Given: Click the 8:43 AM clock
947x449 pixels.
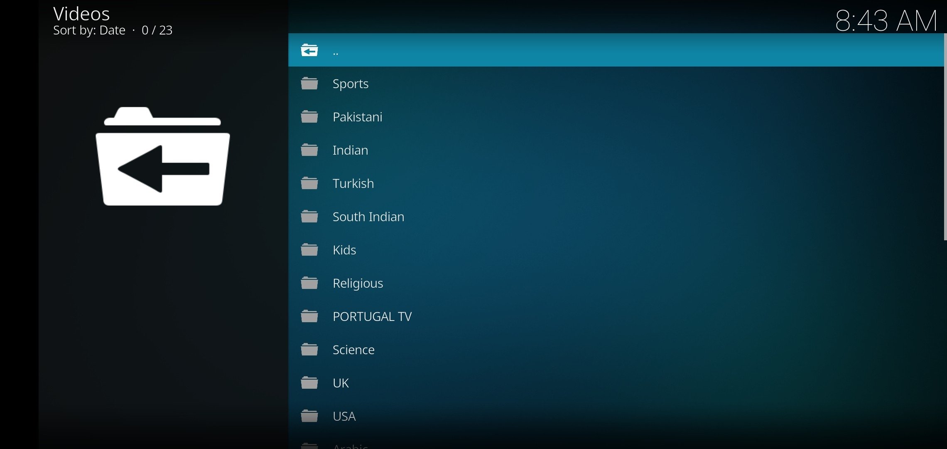Looking at the screenshot, I should tap(886, 20).
